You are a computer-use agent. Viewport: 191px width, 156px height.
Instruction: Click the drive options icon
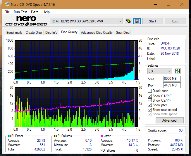(128, 21)
